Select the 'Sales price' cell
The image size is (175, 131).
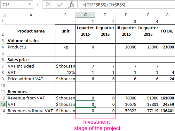click(x=31, y=60)
